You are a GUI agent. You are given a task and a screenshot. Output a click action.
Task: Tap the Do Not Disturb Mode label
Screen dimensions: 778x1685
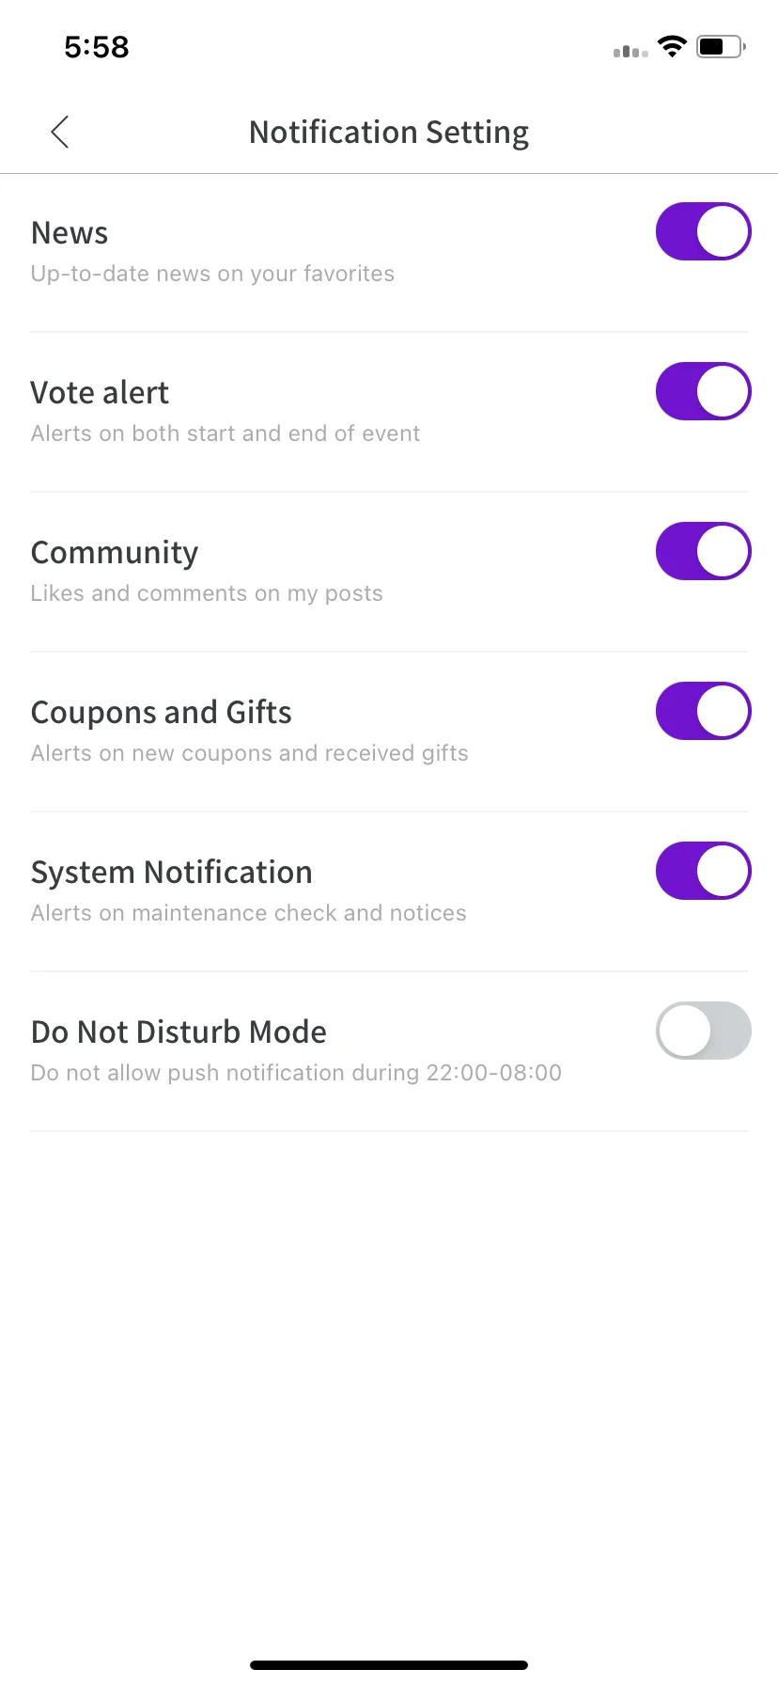(x=179, y=1032)
